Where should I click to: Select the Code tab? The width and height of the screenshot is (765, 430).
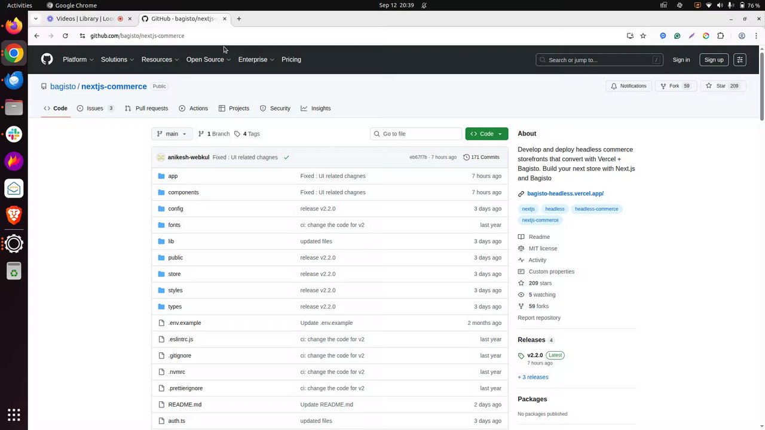(56, 108)
